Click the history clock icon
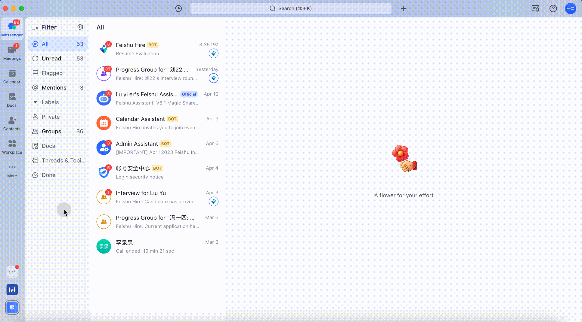 click(178, 8)
